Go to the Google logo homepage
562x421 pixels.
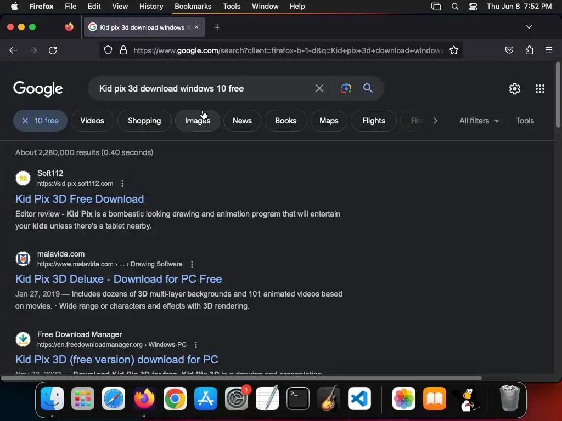coord(38,89)
